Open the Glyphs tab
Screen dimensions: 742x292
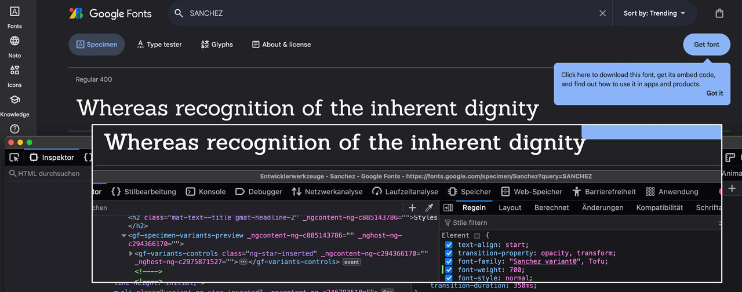(217, 45)
